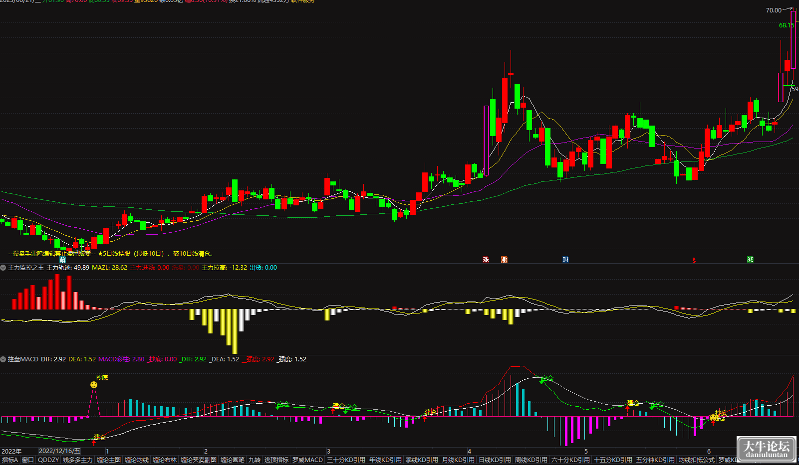
Task: Click the 2022年 year label on time axis
Action: click(11, 451)
